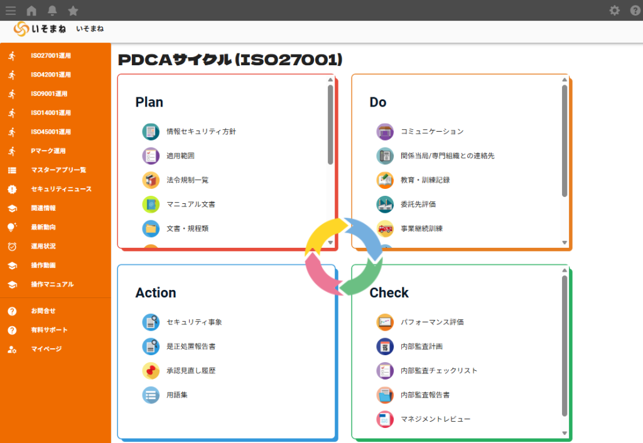
Task: Open the マネジメントレビュー link in Check
Action: [x=435, y=419]
